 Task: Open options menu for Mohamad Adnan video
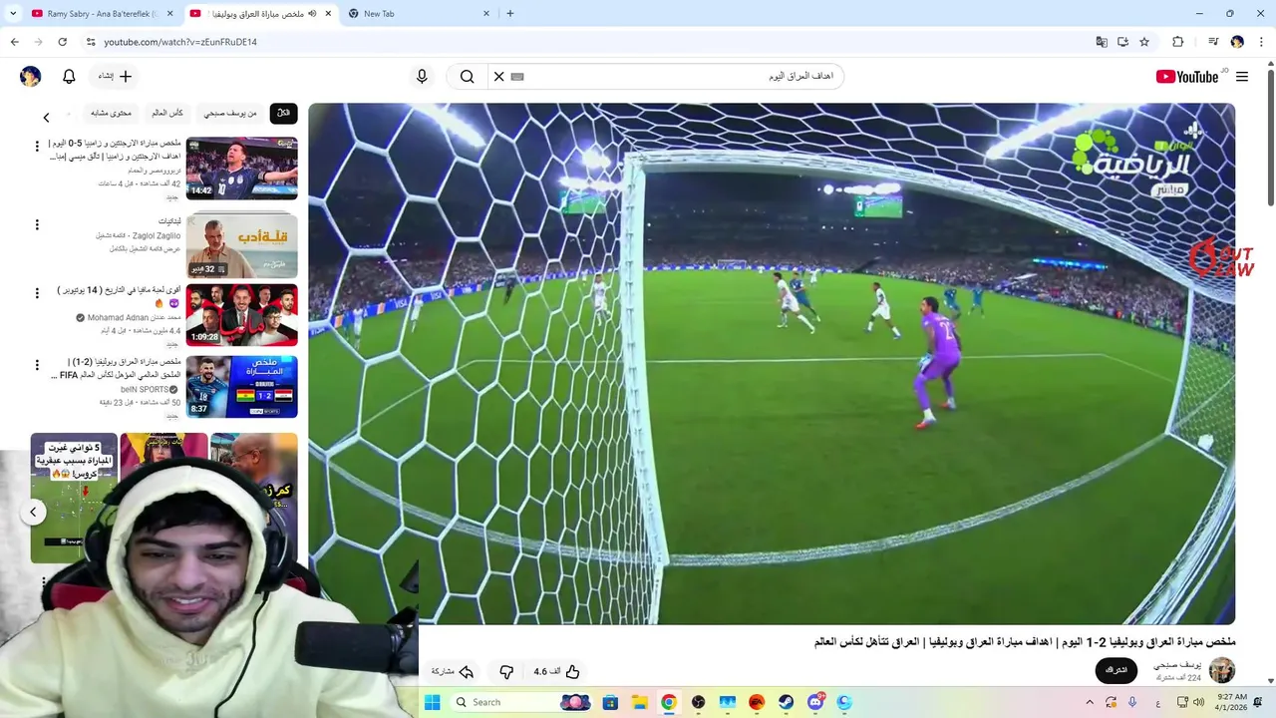[38, 293]
